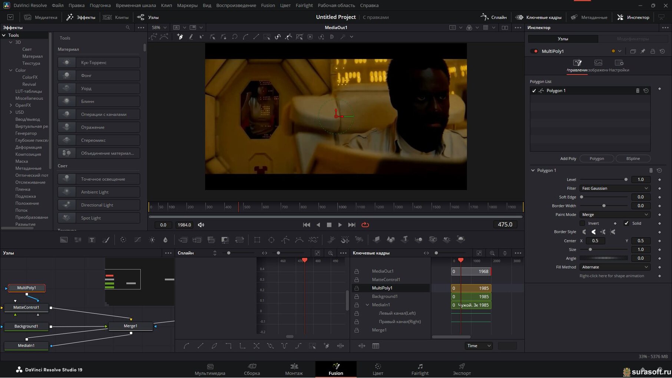Viewport: 672px width, 378px height.
Task: Click the Polygon add poly button
Action: point(596,159)
